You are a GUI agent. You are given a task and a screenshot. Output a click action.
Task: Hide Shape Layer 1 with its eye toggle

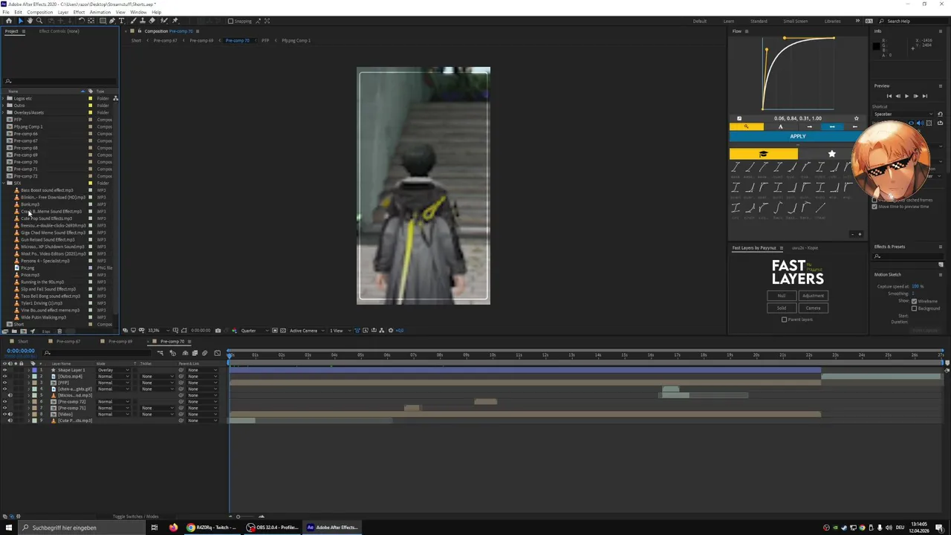pos(4,370)
